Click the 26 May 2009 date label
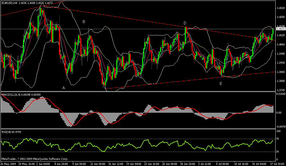This screenshot has height=166, width=286. [8, 164]
